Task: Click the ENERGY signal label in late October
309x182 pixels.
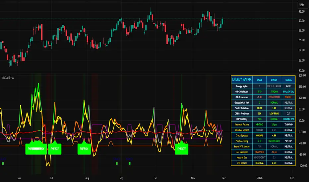Action: 182,149
